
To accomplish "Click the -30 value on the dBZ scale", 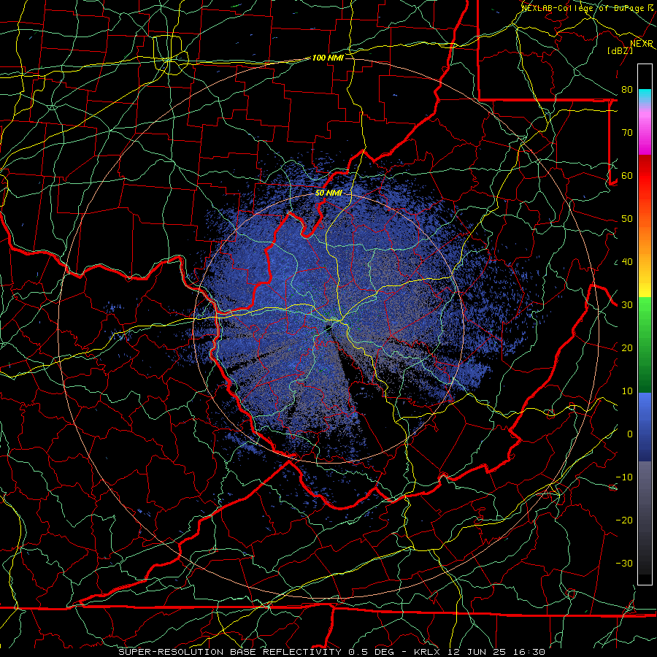I will [624, 564].
